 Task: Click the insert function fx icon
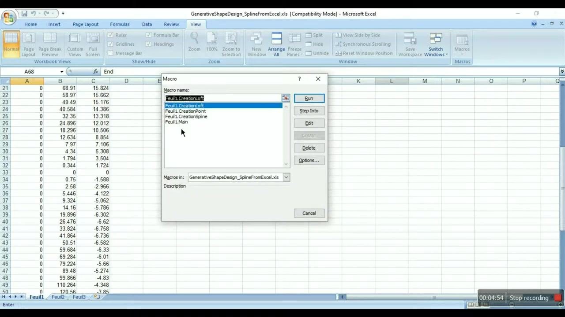(96, 71)
